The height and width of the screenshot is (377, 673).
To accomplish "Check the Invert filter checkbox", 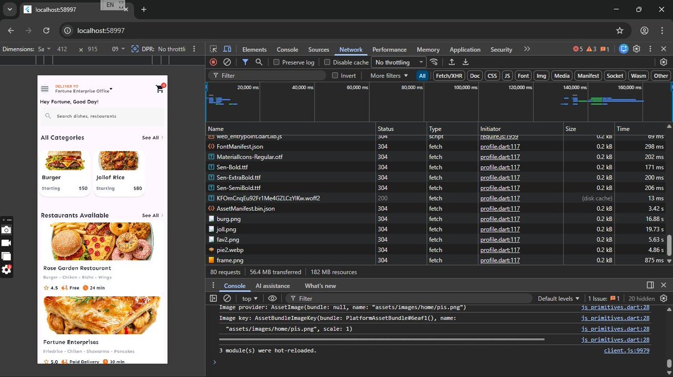I will (335, 76).
